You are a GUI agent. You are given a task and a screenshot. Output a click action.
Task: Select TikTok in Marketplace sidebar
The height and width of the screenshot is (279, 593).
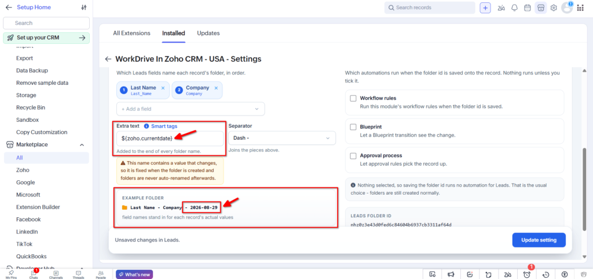click(24, 244)
